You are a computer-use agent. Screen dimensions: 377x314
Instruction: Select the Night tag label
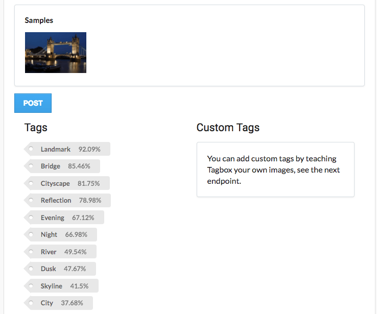[49, 234]
